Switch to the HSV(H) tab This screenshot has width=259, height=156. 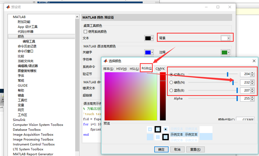[121, 69]
